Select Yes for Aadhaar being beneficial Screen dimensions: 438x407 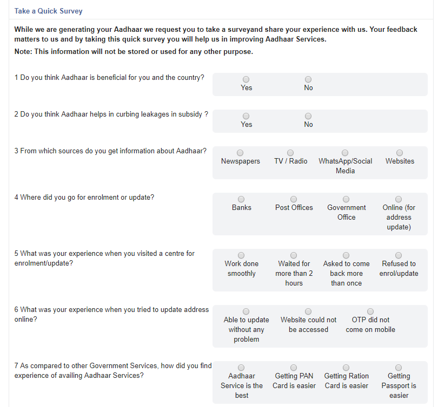point(246,79)
